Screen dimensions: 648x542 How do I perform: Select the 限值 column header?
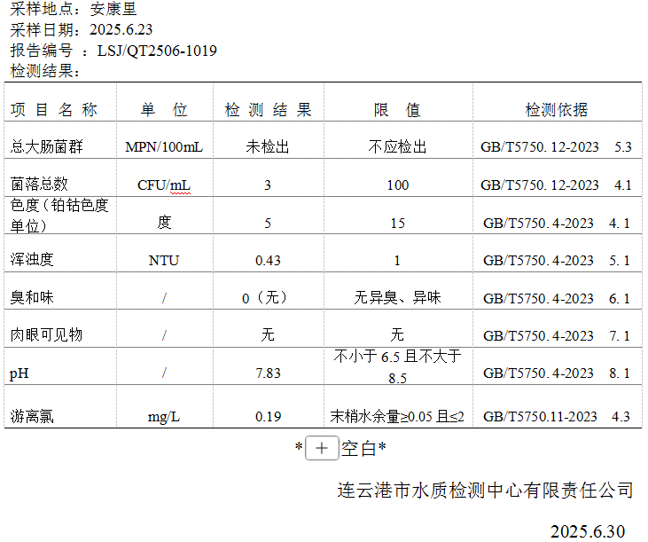click(397, 110)
